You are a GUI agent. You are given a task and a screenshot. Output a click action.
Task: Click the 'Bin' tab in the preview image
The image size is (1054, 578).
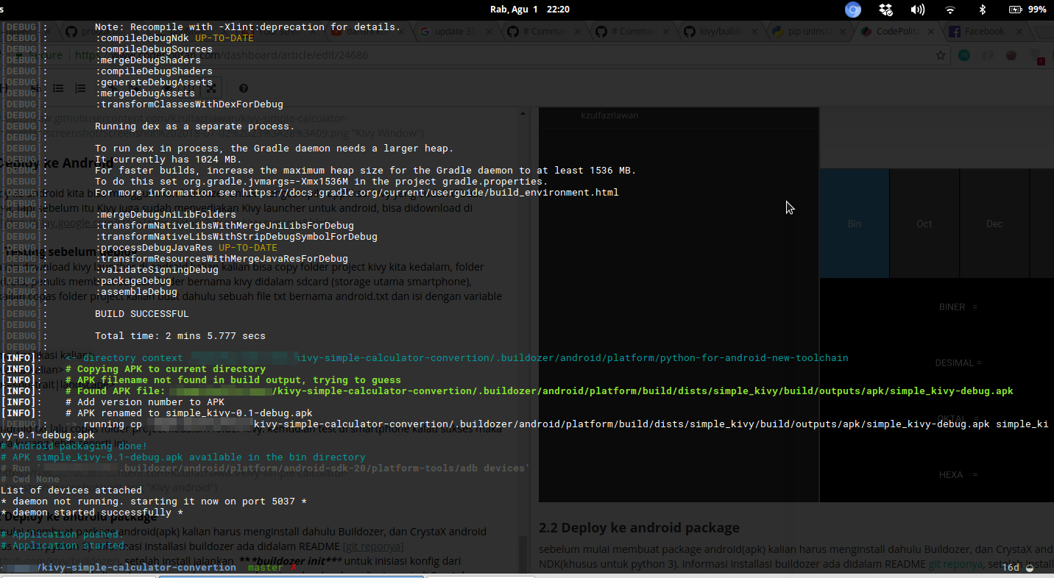[x=854, y=224]
